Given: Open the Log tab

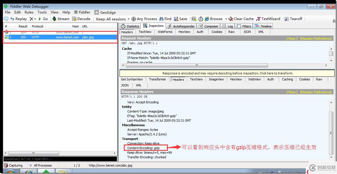Looking at the screenshot, I should tap(228, 26).
